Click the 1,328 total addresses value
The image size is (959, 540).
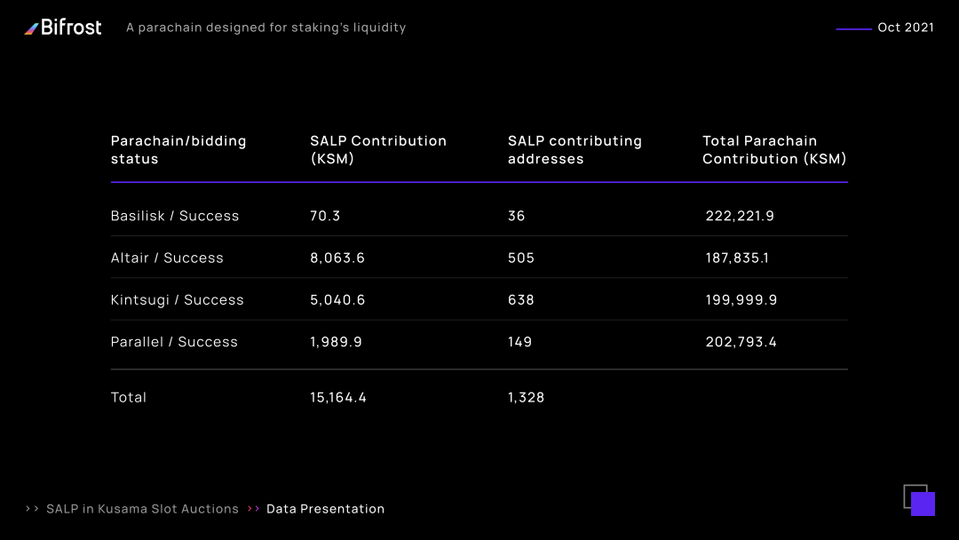526,397
